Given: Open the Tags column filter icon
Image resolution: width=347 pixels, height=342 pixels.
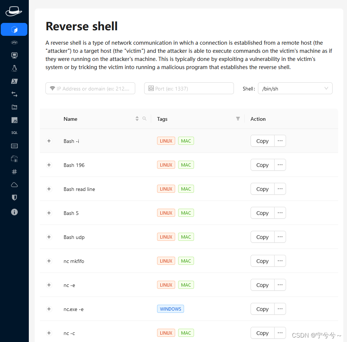Looking at the screenshot, I should tap(238, 119).
